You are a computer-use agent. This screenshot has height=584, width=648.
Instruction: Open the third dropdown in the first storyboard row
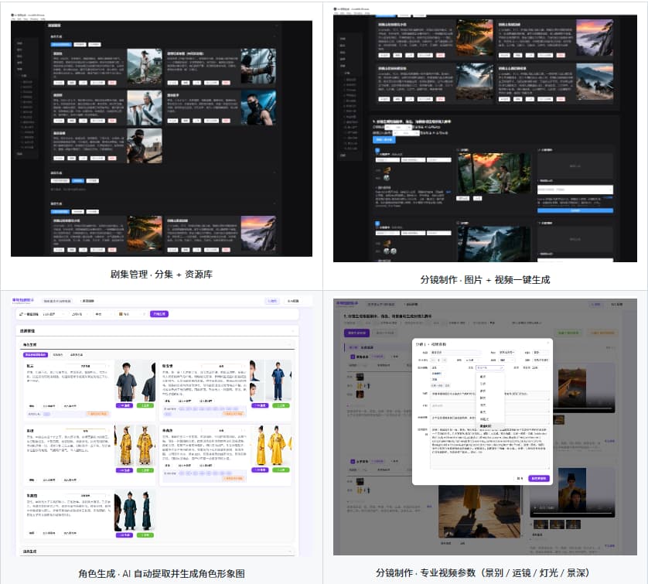point(439,160)
